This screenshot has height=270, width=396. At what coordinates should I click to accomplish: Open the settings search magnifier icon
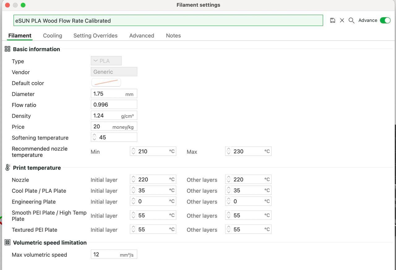tap(351, 20)
